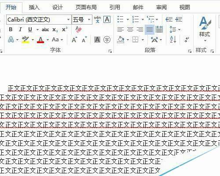
Task: Open the 段落 dialog launcher
Action: tap(190, 51)
